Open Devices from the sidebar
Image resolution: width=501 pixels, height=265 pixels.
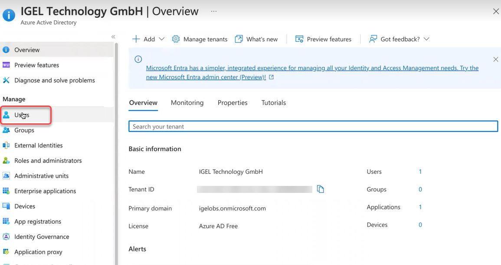[x=25, y=206]
